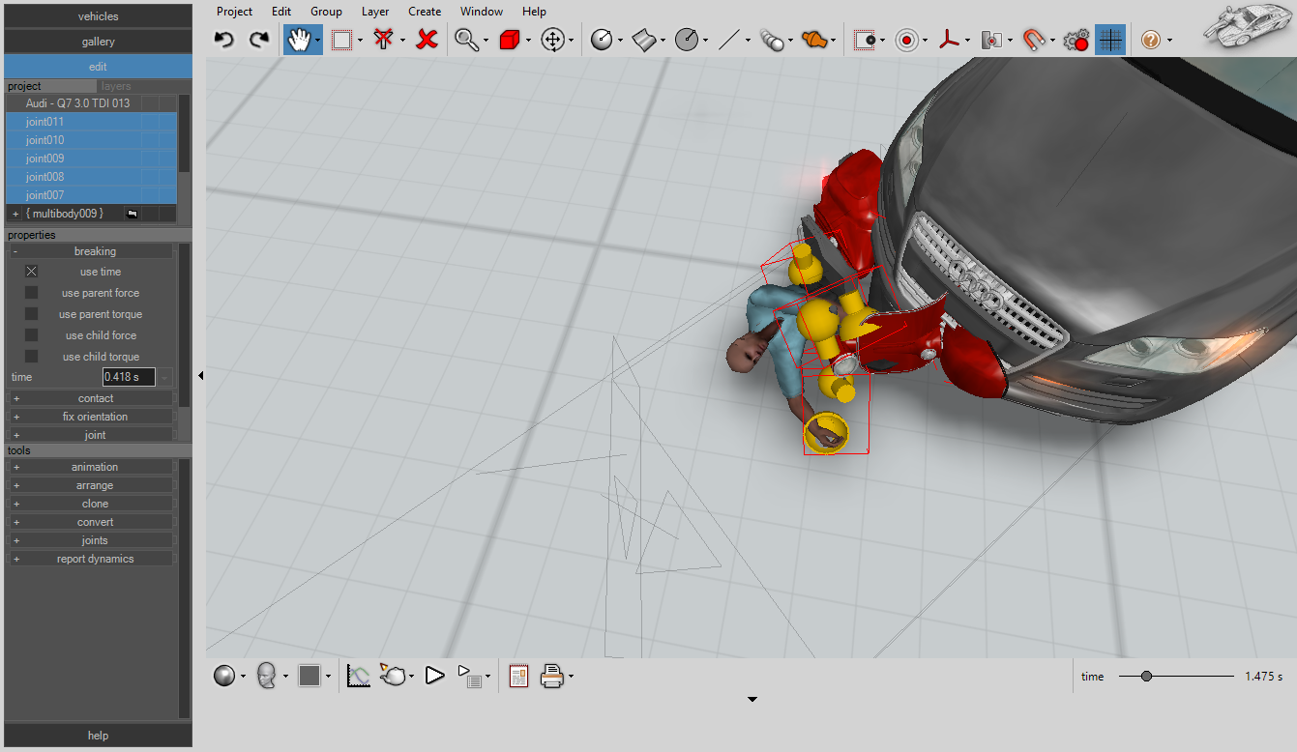The image size is (1297, 752).
Task: Open the Project menu
Action: pos(234,12)
